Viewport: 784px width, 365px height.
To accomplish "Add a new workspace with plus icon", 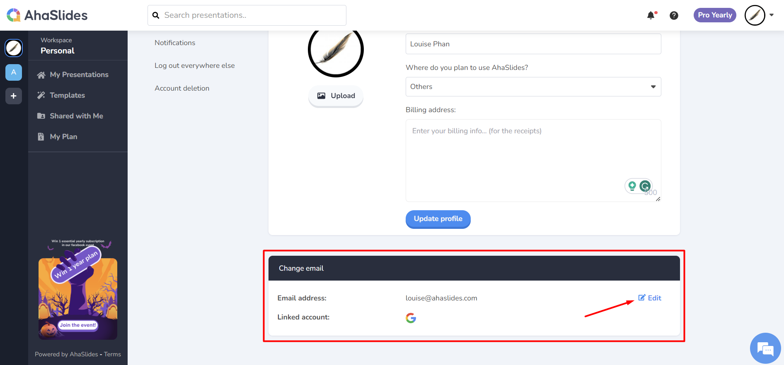I will tap(14, 96).
